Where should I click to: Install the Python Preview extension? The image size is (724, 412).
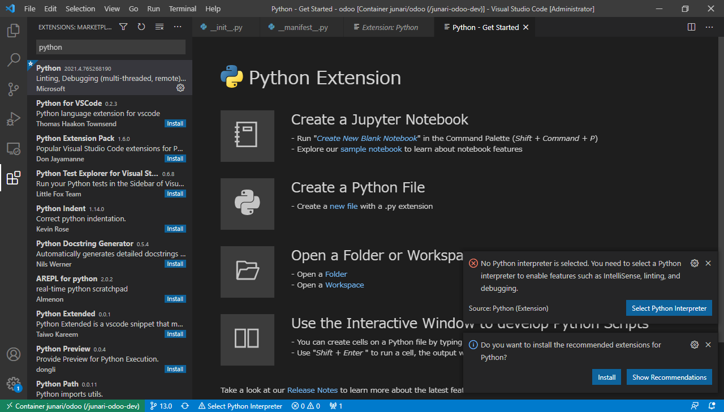(x=175, y=369)
